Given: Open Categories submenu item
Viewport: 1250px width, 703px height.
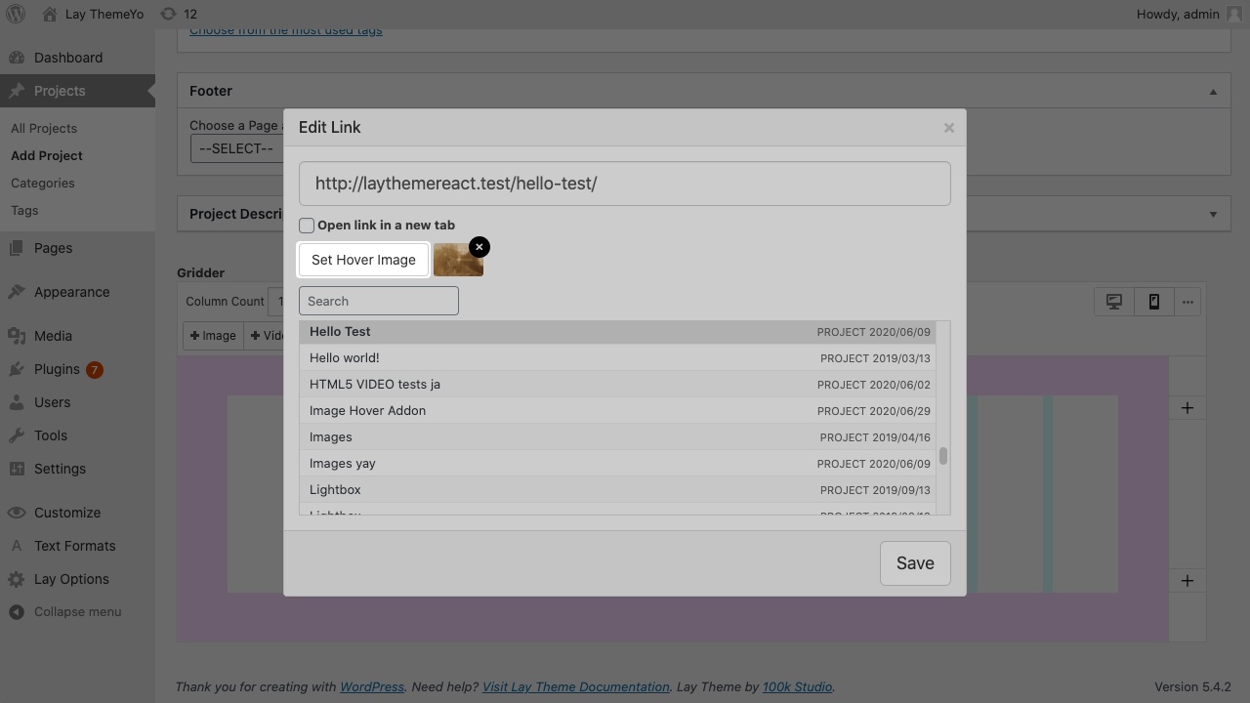Looking at the screenshot, I should coord(43,183).
